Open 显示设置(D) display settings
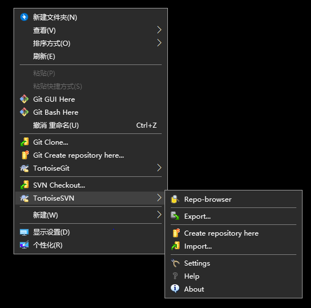 point(90,232)
